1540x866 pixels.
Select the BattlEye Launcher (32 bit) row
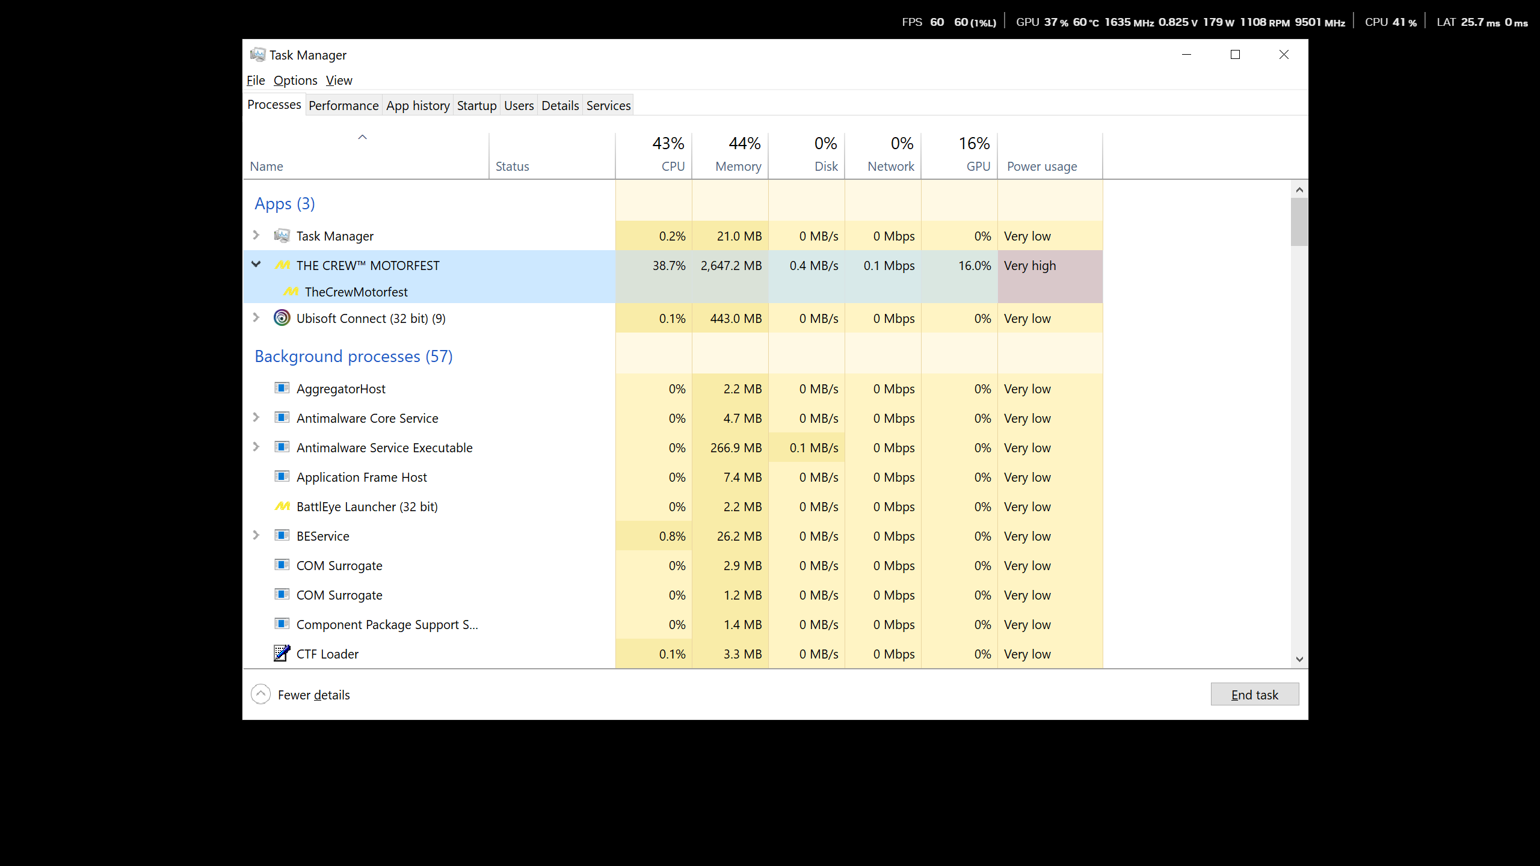[673, 506]
